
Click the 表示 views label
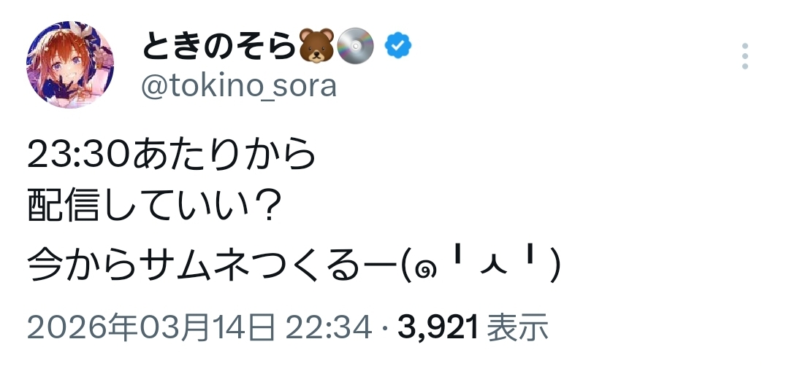tap(517, 329)
